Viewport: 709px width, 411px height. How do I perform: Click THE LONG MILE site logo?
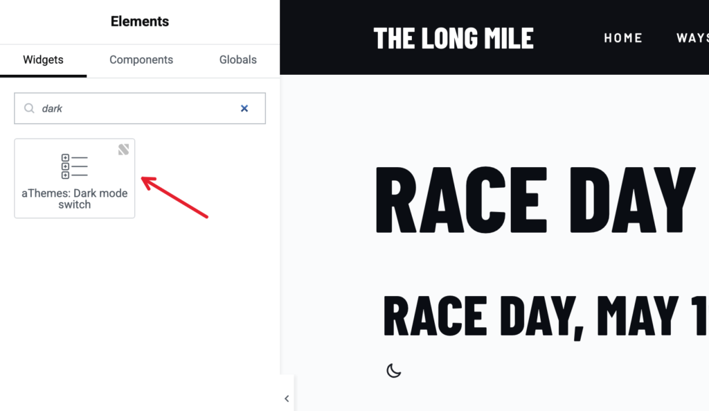coord(454,38)
